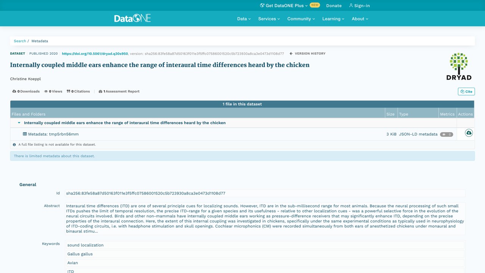Click the download cloud icon for the metadata file
This screenshot has width=485, height=273.
(469, 133)
